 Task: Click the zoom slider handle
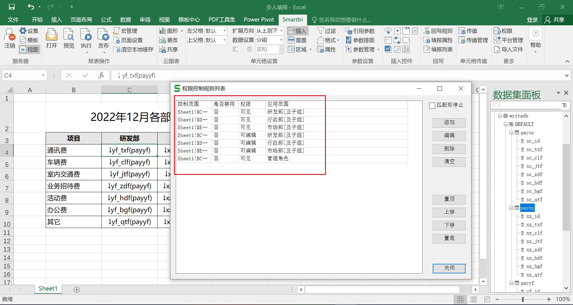click(x=523, y=299)
